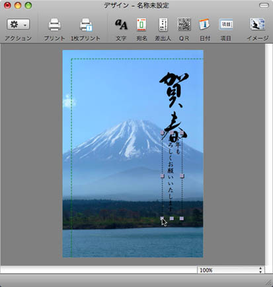
Task: Open the 100% zoom dropdown
Action: 231,270
